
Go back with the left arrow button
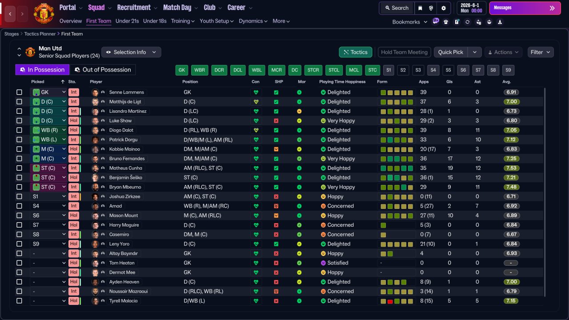(x=10, y=14)
